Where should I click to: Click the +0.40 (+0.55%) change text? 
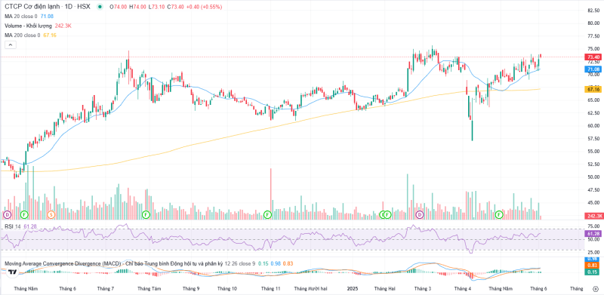(204, 7)
